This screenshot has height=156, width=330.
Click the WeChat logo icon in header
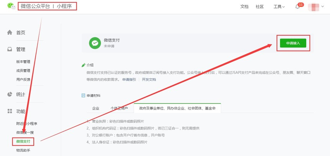point(12,7)
